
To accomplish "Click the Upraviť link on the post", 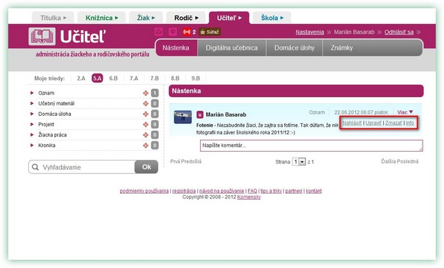I will 374,123.
